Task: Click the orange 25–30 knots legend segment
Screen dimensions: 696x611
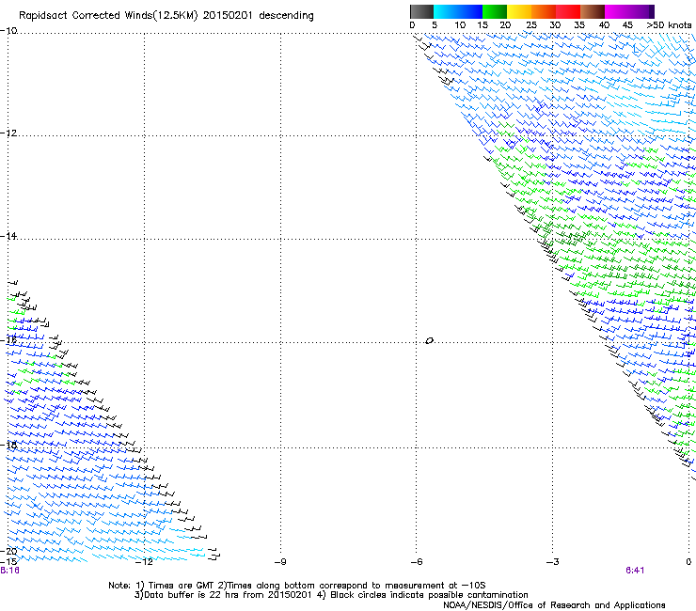Action: click(x=544, y=11)
